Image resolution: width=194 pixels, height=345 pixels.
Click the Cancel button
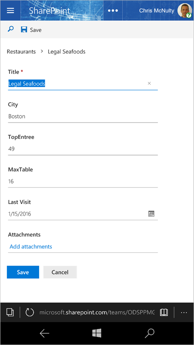tap(60, 272)
